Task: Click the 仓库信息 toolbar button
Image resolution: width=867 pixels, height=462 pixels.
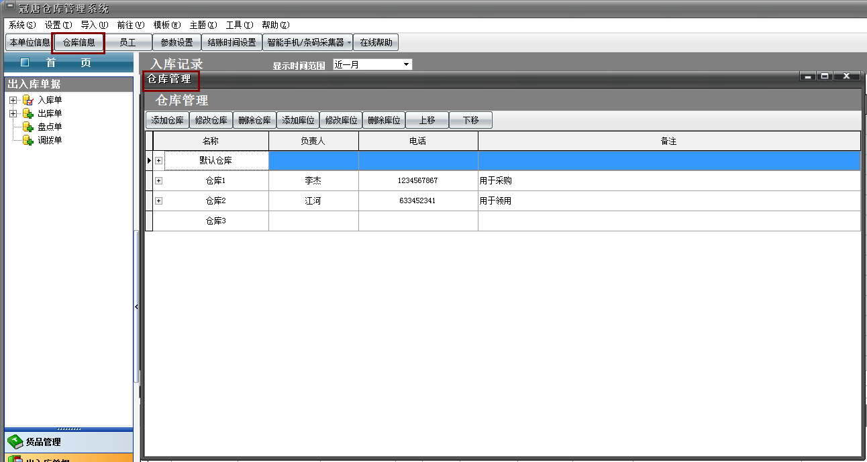Action: (79, 43)
